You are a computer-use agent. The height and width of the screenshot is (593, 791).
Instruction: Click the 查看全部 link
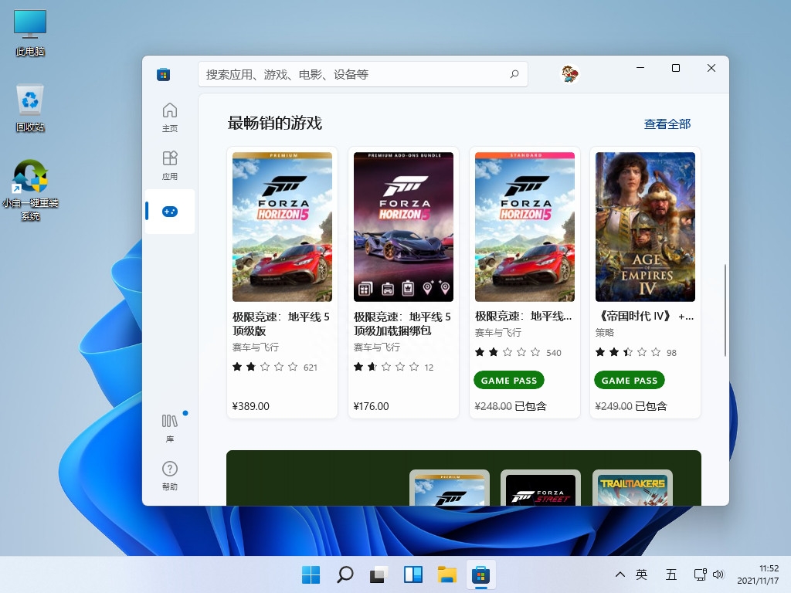(667, 124)
